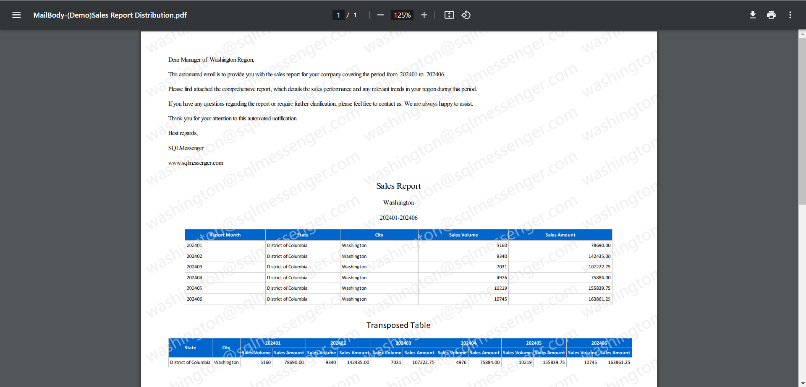
Task: Click the Sales Volume header in first table
Action: tap(463, 235)
